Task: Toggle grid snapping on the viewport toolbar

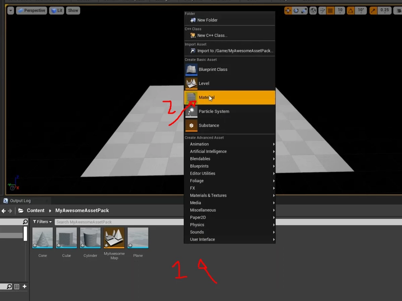Action: point(330,10)
